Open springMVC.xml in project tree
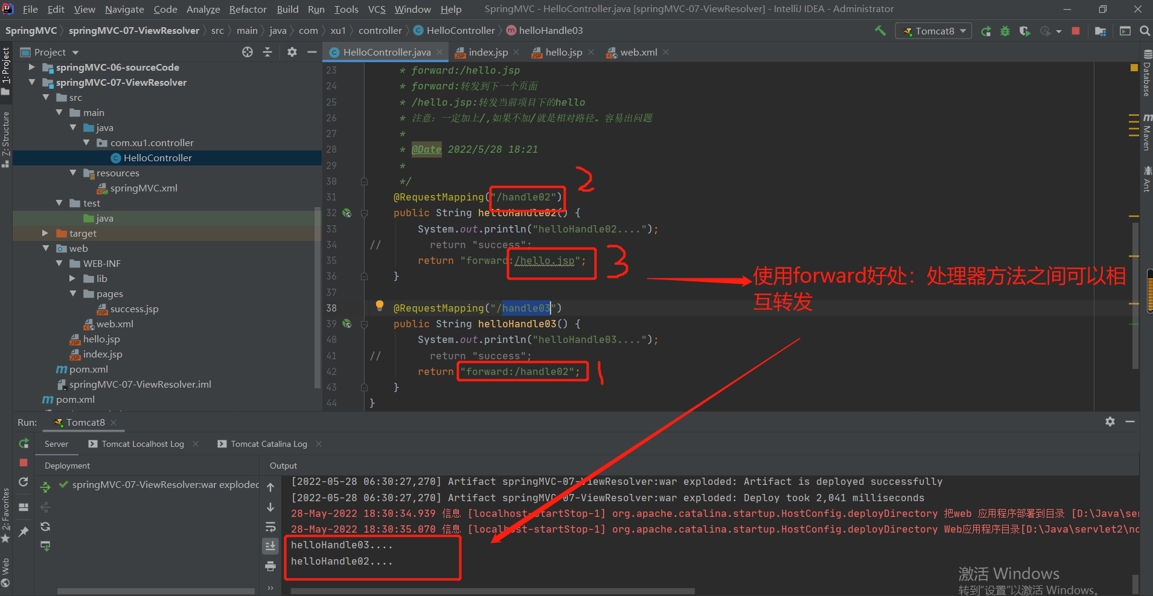1153x596 pixels. [x=144, y=188]
